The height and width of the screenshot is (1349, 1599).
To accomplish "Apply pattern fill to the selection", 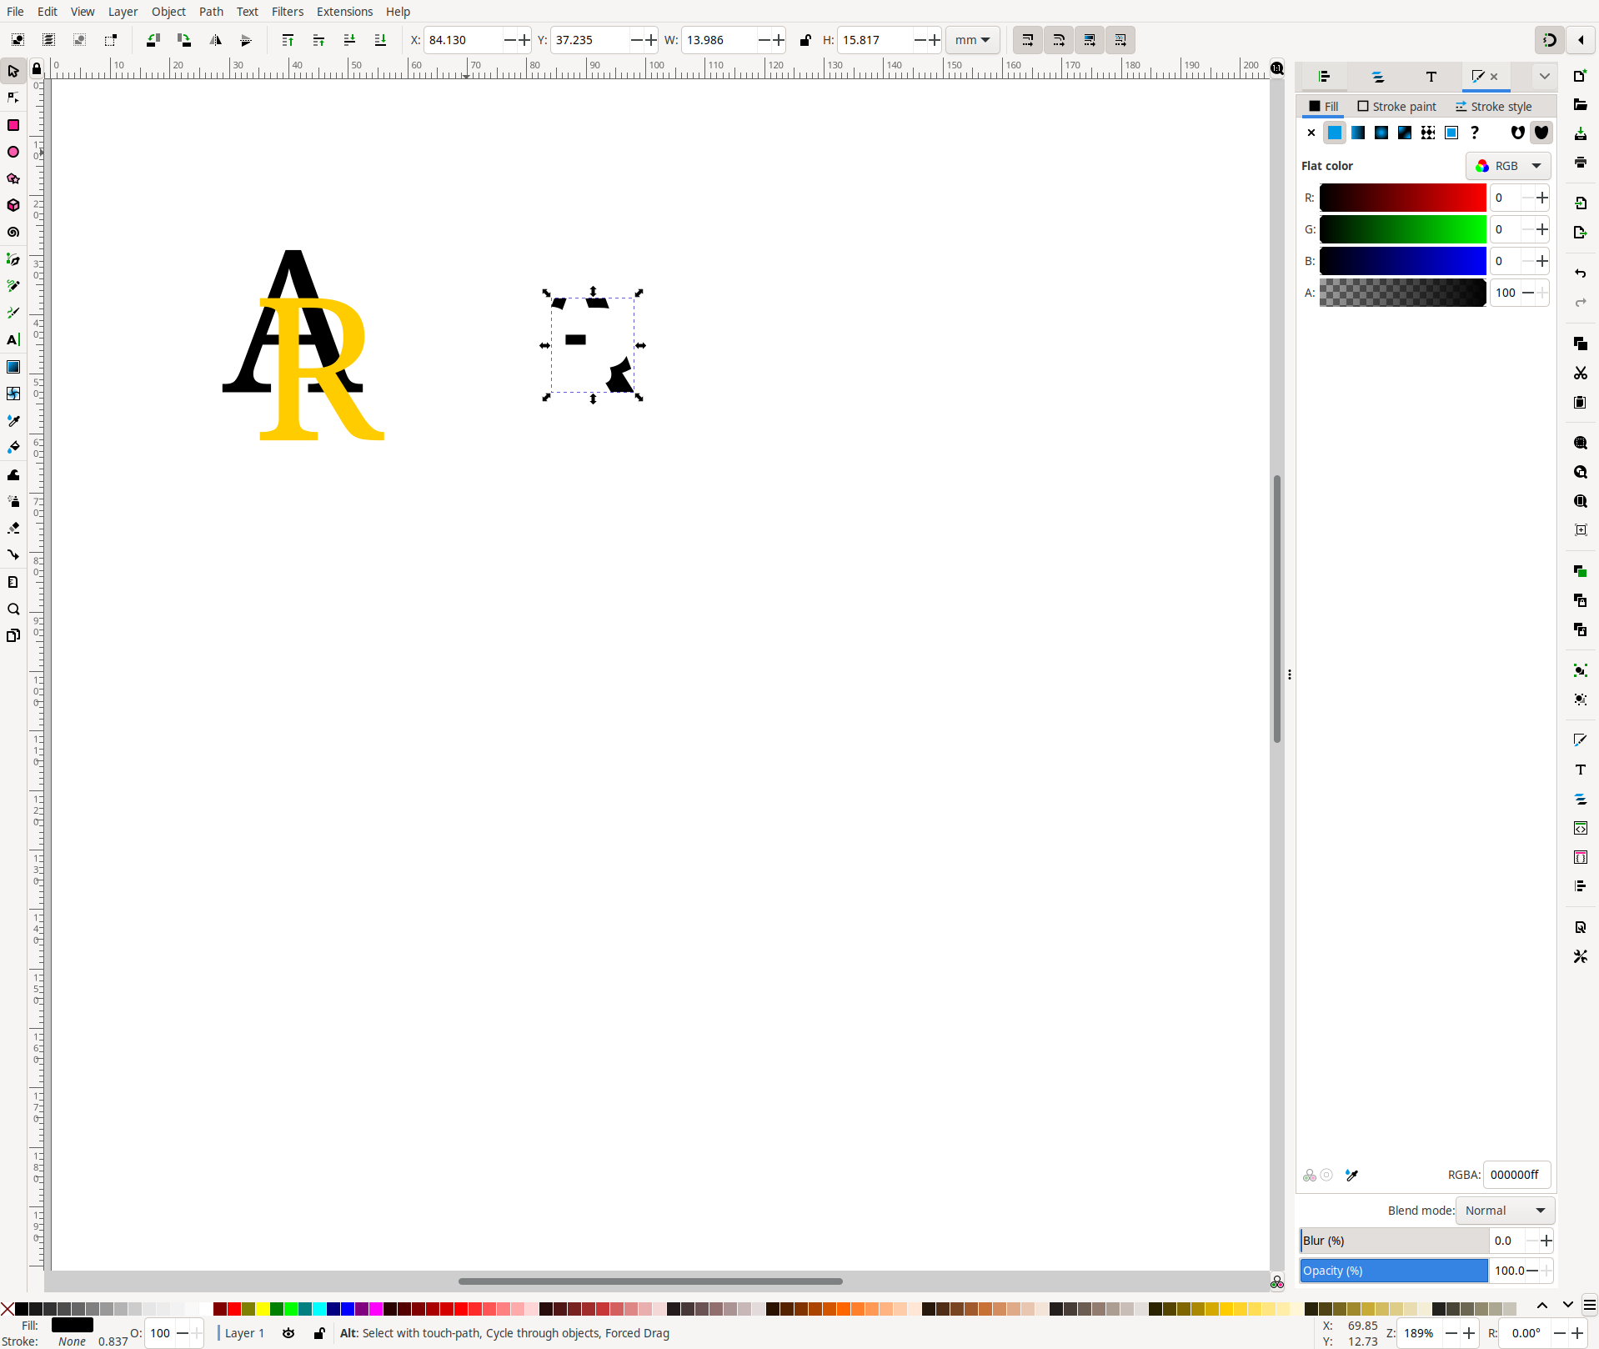I will 1427,133.
